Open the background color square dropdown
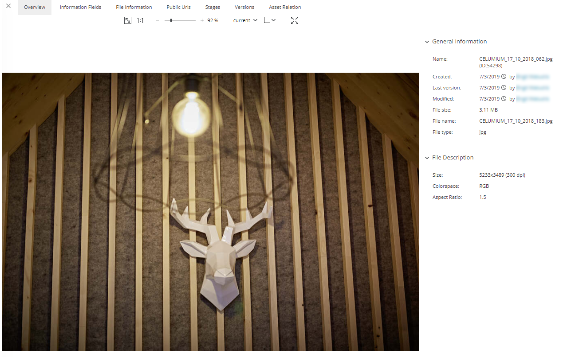 pos(270,20)
